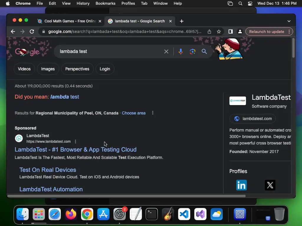Open Finder from the dock
Viewport: 302px width, 226px height.
tap(22, 214)
